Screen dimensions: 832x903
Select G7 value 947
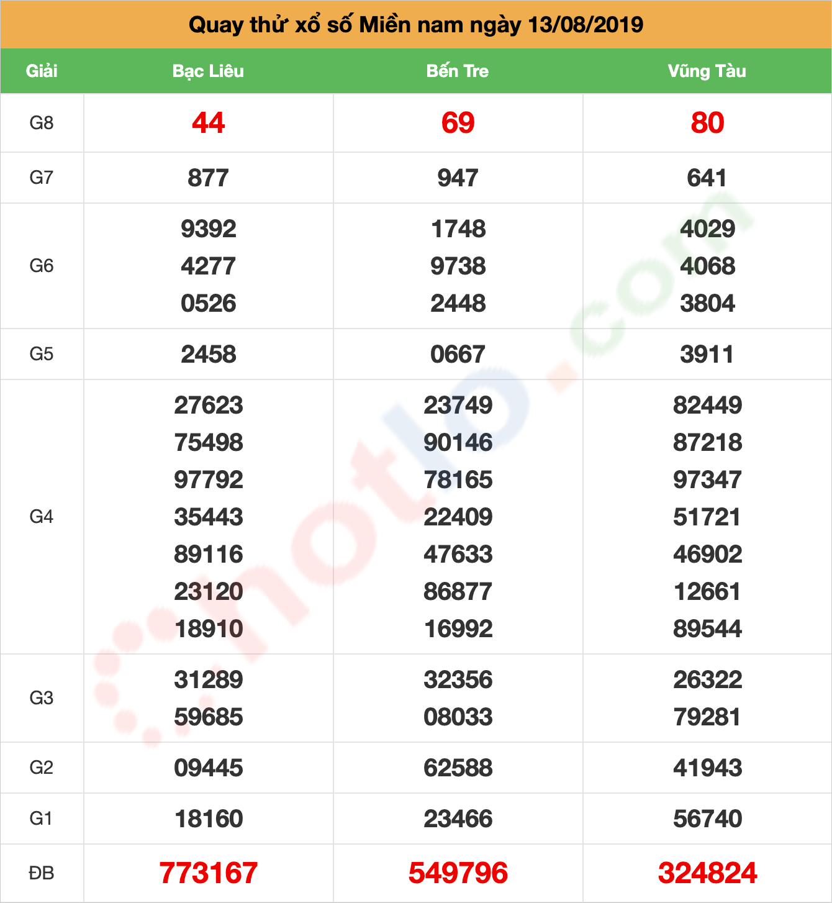point(458,178)
